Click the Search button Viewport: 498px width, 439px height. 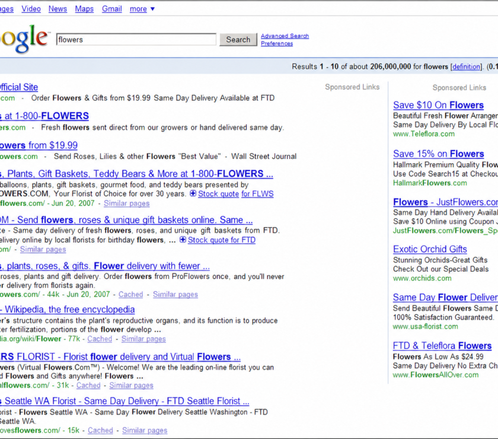tap(238, 39)
